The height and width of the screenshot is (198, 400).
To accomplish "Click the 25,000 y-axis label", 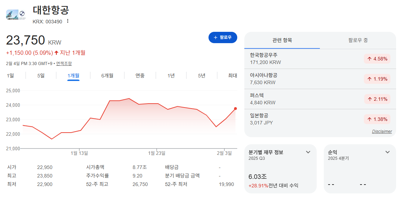I will coord(12,91).
